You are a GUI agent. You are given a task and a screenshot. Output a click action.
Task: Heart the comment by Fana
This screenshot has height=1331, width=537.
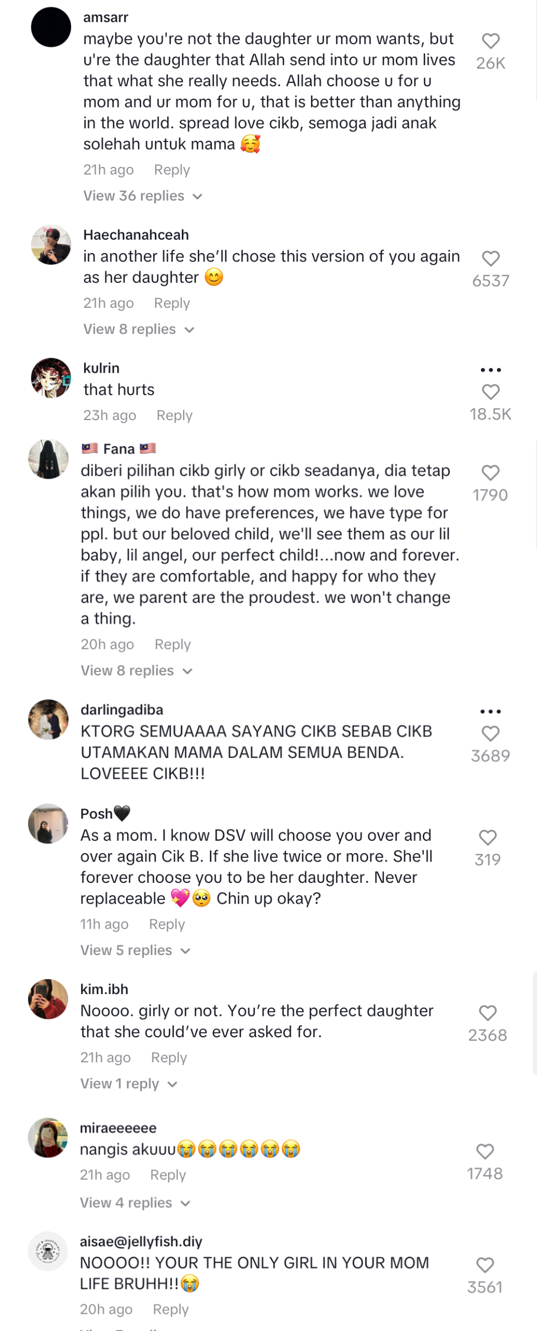490,473
